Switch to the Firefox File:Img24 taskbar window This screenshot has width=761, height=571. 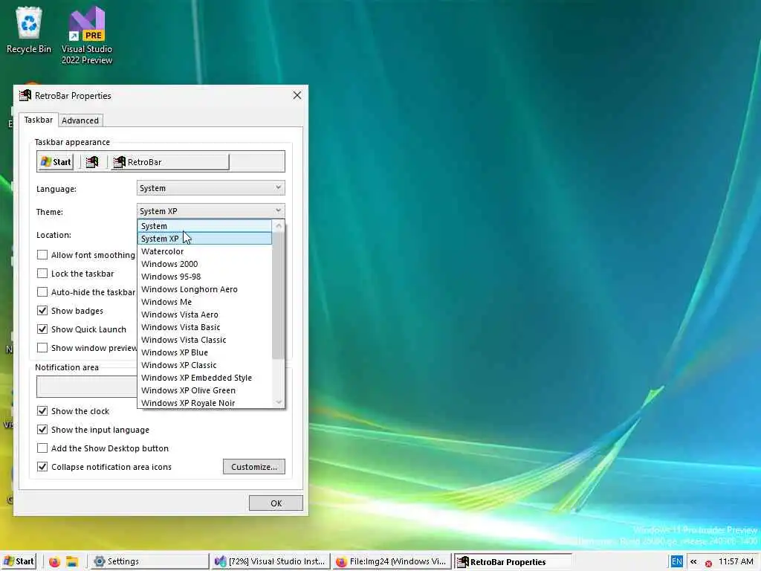pyautogui.click(x=392, y=561)
